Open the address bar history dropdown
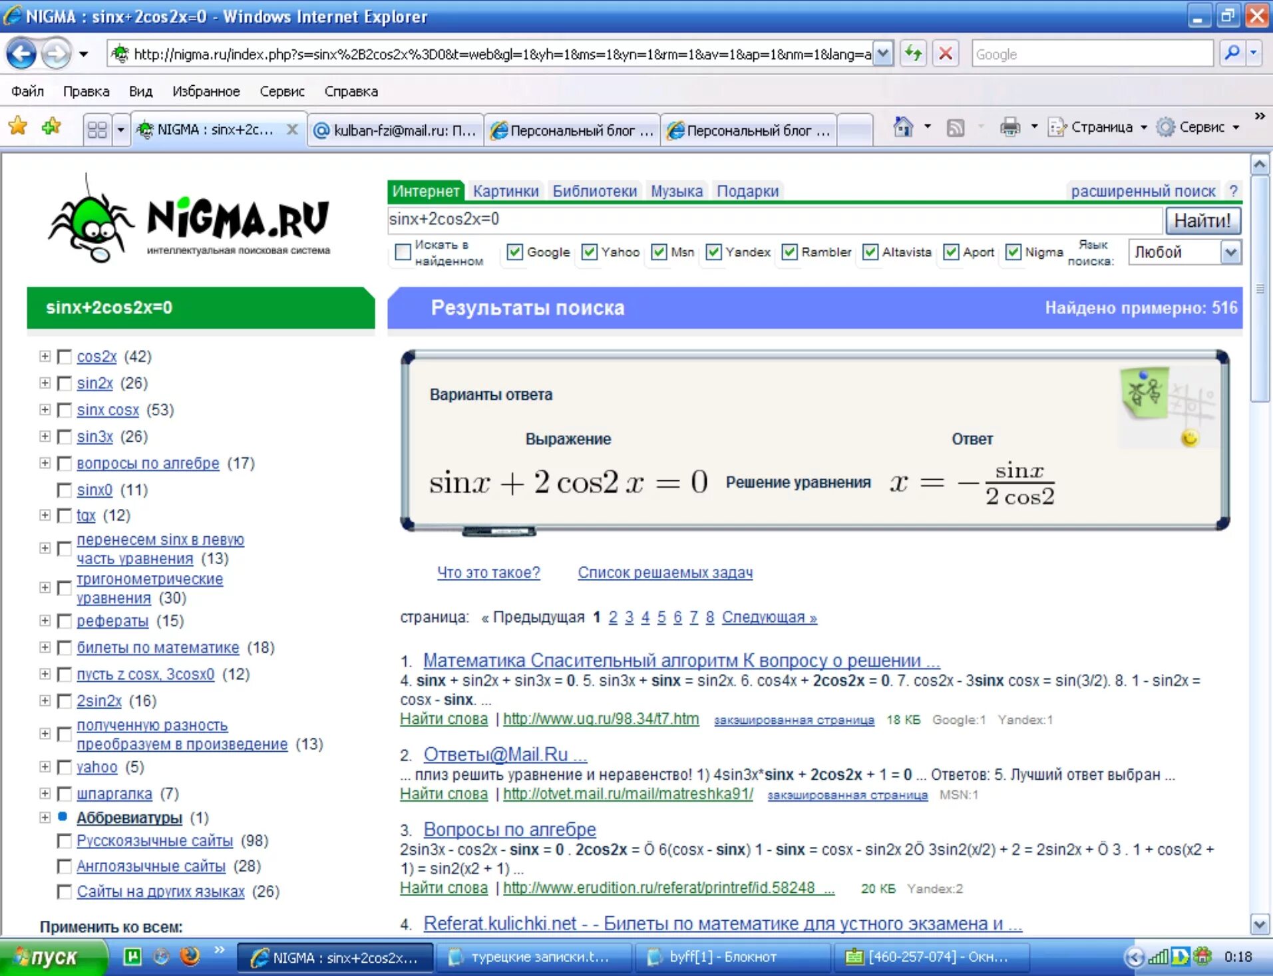Image resolution: width=1273 pixels, height=976 pixels. (x=882, y=53)
